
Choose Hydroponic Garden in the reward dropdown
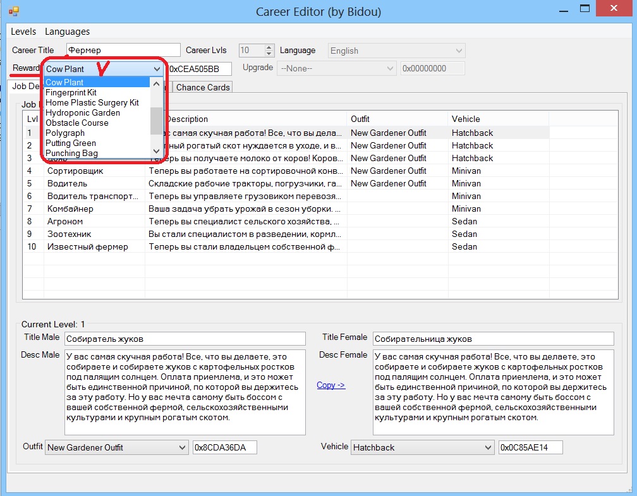[83, 112]
